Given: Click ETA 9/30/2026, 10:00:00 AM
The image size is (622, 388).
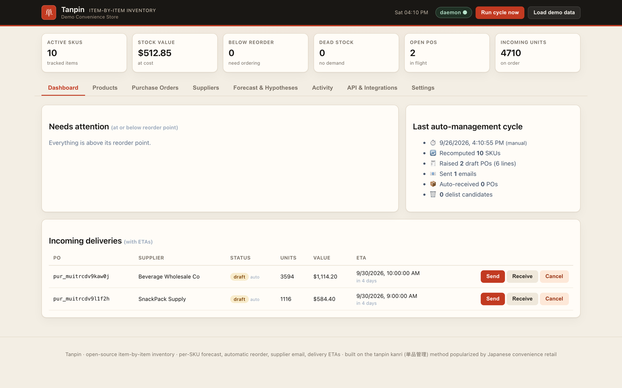Looking at the screenshot, I should pyautogui.click(x=388, y=273).
